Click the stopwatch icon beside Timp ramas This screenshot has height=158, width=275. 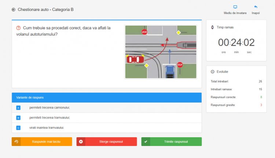[x=212, y=27]
